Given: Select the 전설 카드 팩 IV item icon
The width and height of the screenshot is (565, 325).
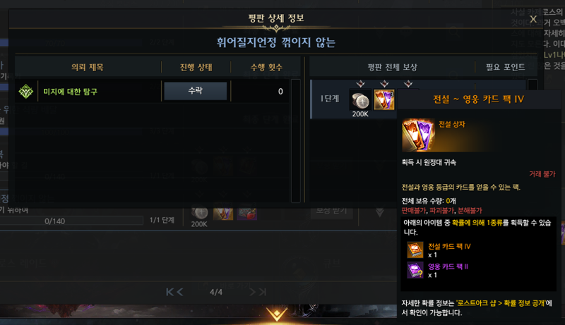Looking at the screenshot, I should (x=415, y=250).
